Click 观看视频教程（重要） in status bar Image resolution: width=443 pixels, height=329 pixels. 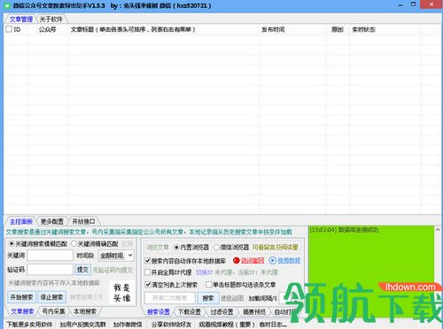227,325
